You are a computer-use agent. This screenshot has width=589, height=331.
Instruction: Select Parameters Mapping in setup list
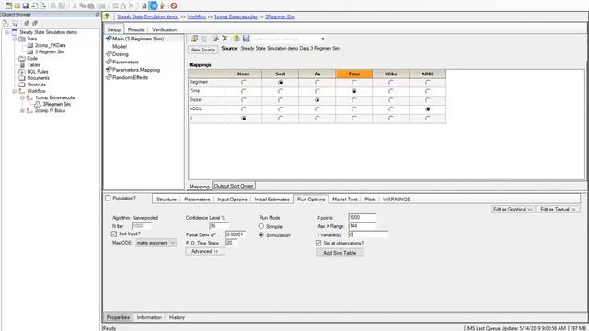point(136,70)
